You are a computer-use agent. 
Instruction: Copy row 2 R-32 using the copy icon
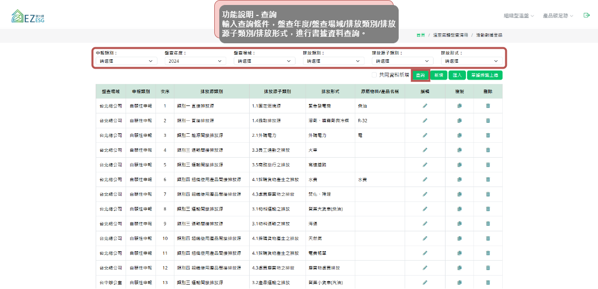tap(459, 121)
